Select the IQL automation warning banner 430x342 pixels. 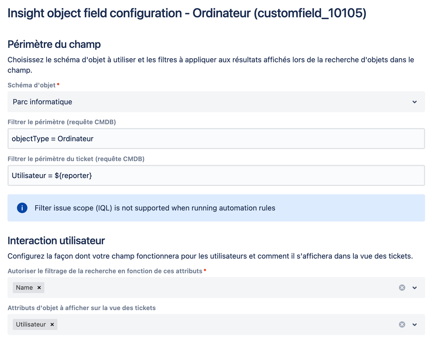[215, 208]
